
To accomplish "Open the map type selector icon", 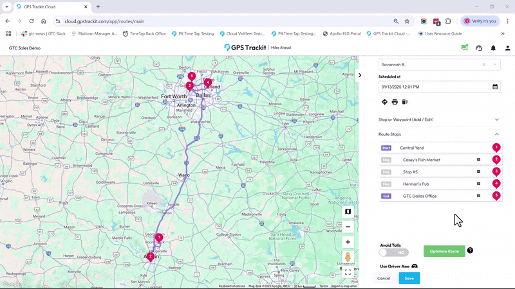I will pyautogui.click(x=348, y=212).
